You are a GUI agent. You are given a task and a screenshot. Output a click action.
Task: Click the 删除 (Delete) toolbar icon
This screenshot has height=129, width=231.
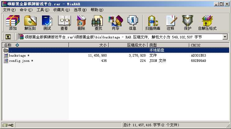[81, 23]
